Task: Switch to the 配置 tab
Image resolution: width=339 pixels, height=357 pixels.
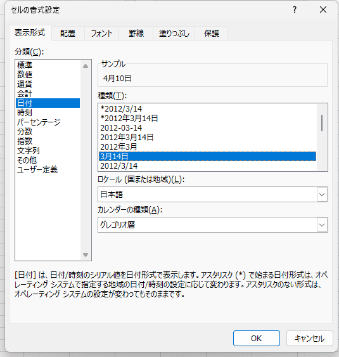Action: point(68,34)
